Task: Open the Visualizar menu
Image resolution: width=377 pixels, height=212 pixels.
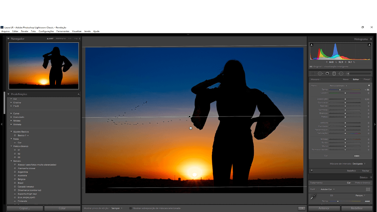Action: (x=77, y=31)
